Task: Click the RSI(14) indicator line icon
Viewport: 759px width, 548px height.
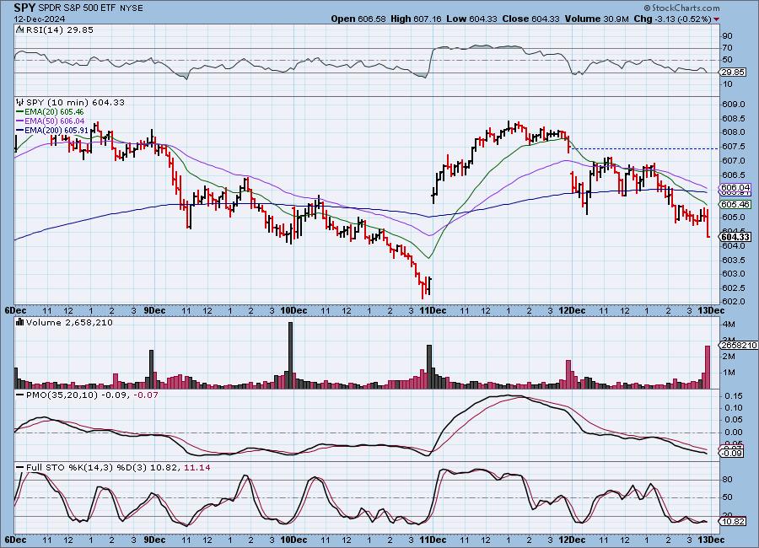Action: pyautogui.click(x=20, y=30)
